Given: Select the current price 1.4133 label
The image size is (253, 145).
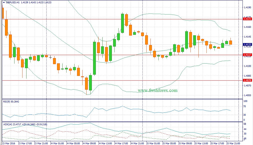Looking at the screenshot, I should tap(247, 44).
